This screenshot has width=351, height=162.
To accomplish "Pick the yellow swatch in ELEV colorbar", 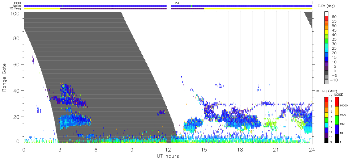I will pos(326,32).
